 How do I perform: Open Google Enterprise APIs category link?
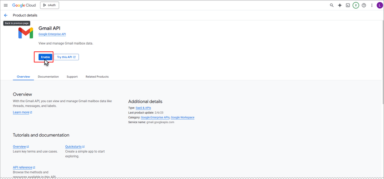click(155, 117)
